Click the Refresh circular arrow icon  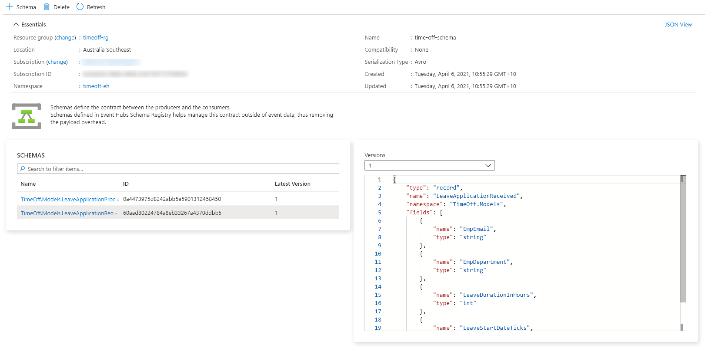[x=80, y=7]
